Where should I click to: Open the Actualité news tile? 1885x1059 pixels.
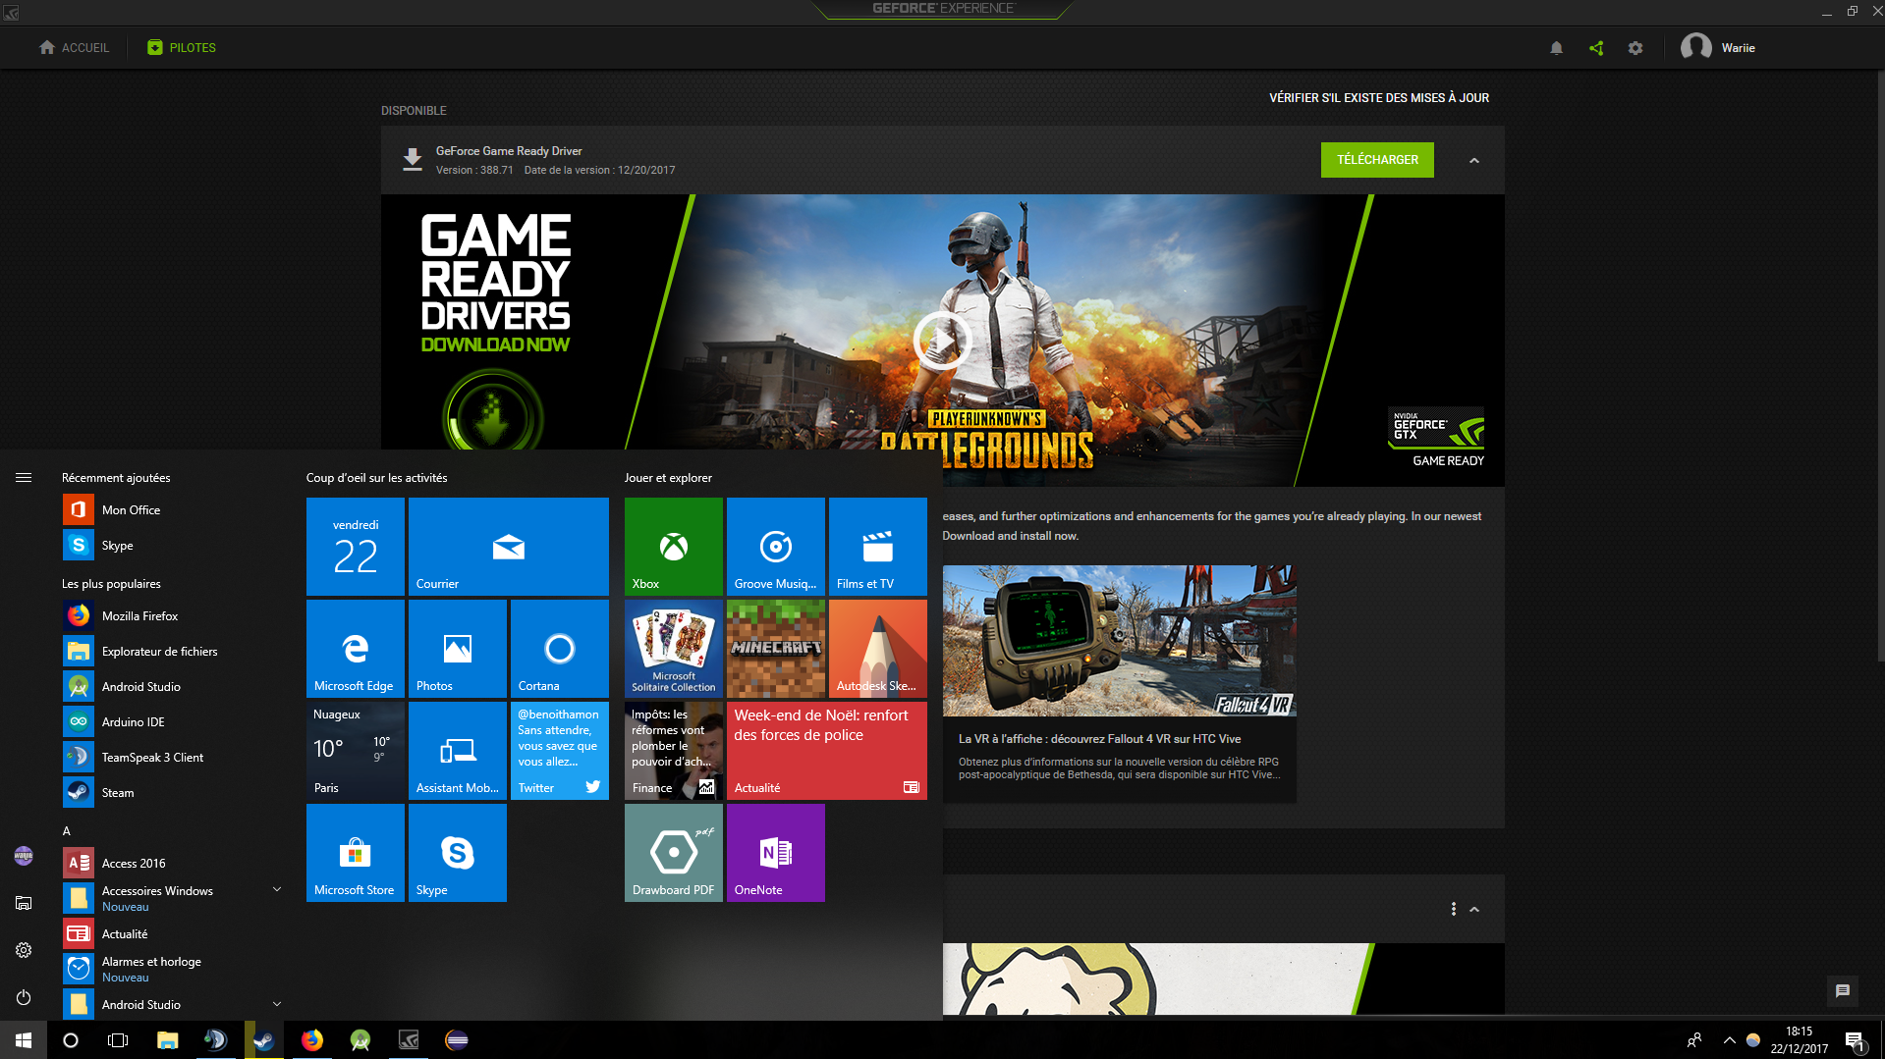tap(827, 751)
